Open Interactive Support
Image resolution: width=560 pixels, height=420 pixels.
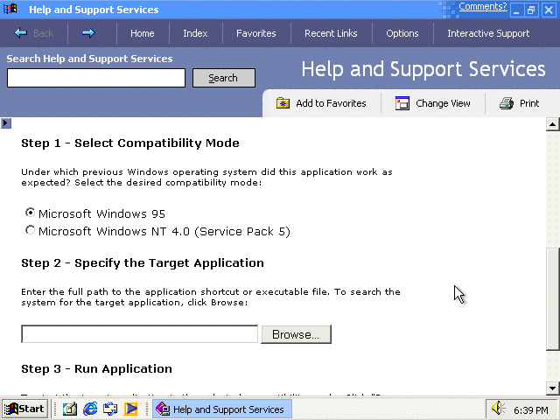point(488,33)
